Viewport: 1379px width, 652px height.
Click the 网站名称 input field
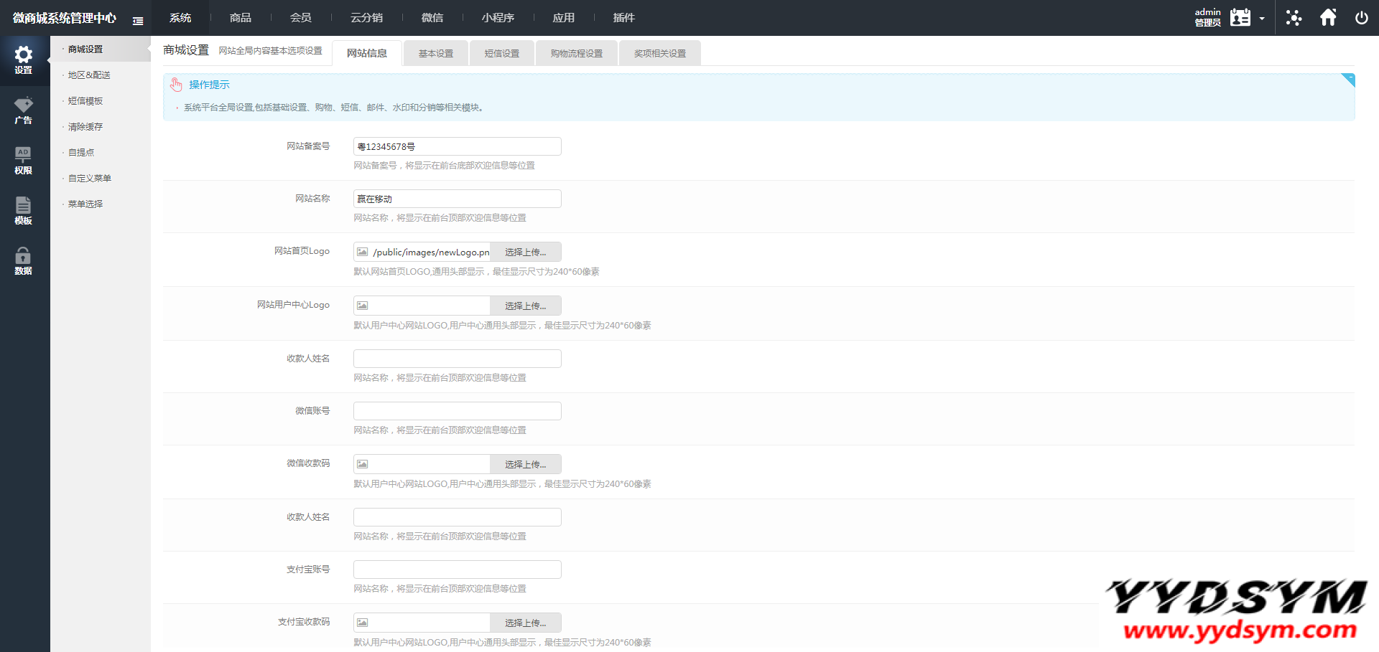click(457, 199)
